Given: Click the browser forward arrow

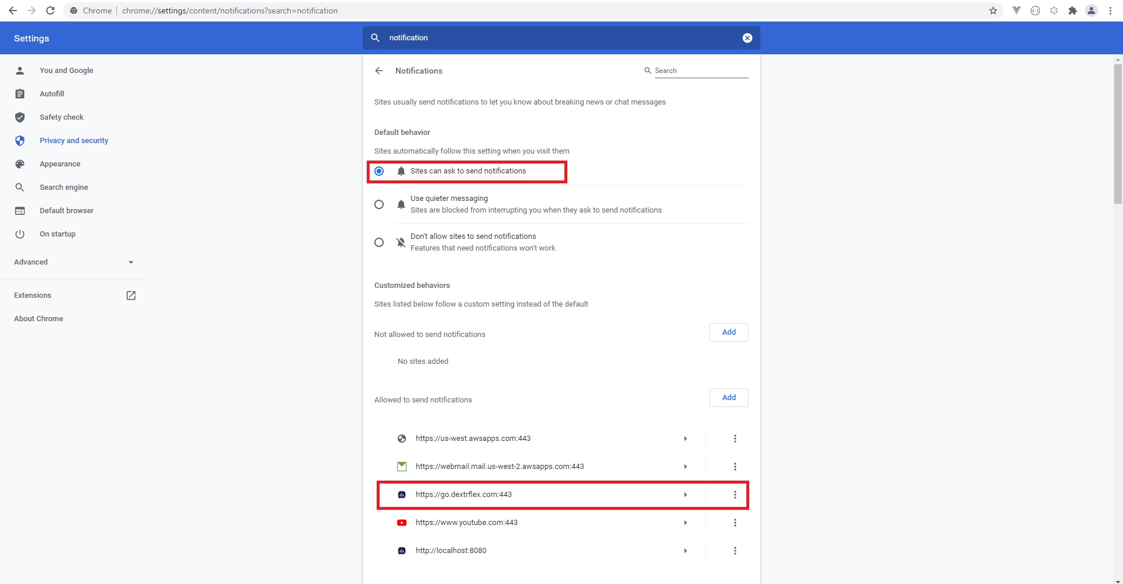Looking at the screenshot, I should pos(32,11).
